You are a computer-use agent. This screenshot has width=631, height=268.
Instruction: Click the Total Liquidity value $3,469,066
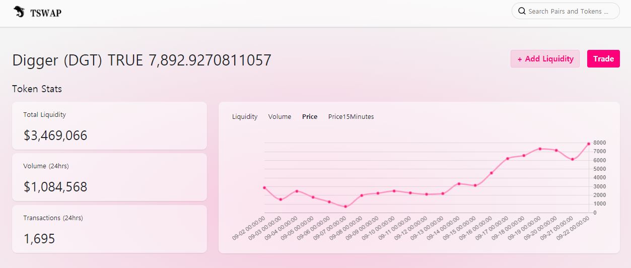coord(55,136)
